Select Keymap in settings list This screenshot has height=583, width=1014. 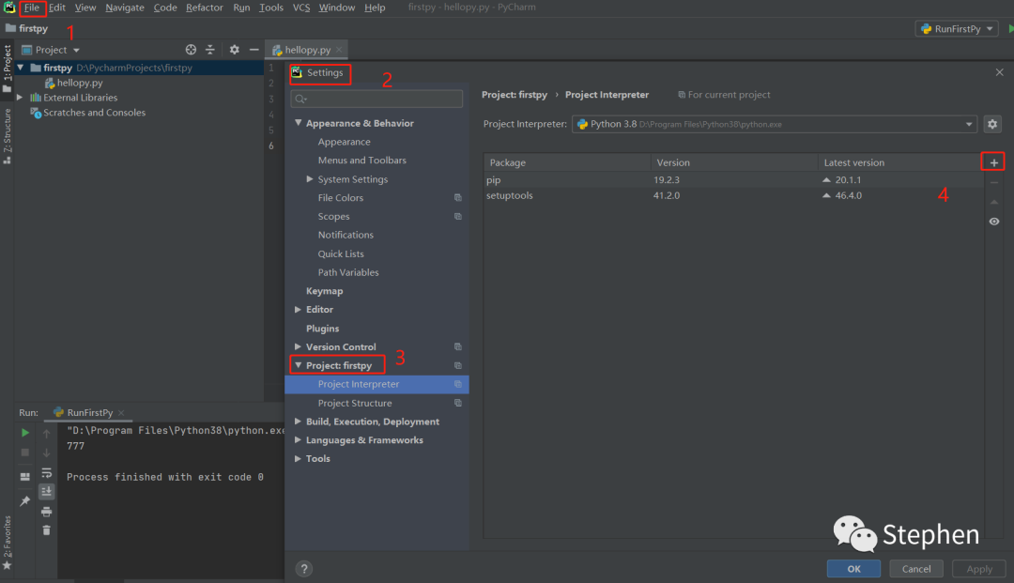point(325,291)
